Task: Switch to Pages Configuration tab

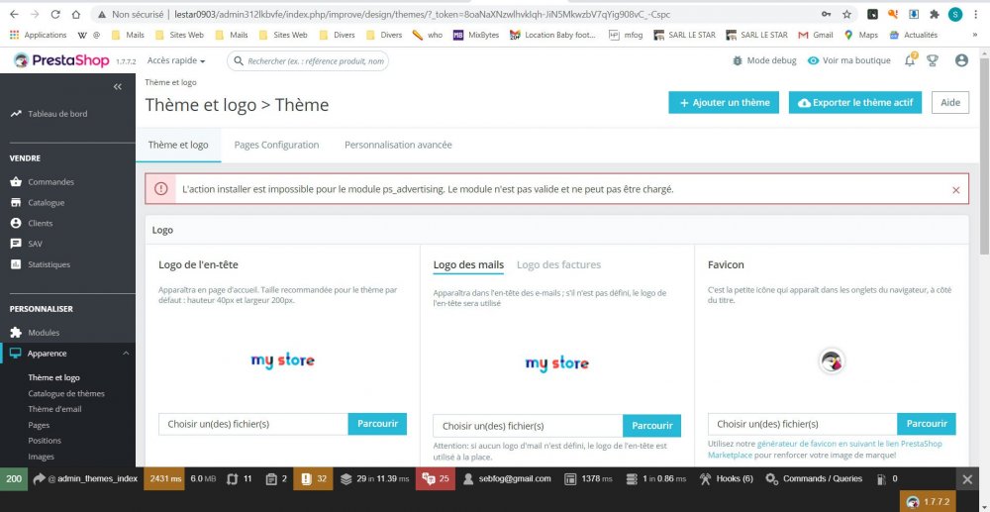Action: [276, 145]
